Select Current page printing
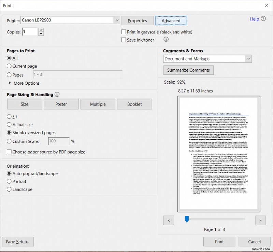This screenshot has width=273, height=252. point(9,66)
